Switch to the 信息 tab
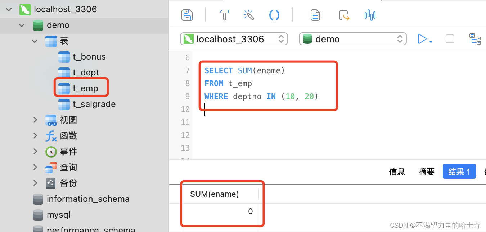 pyautogui.click(x=397, y=172)
